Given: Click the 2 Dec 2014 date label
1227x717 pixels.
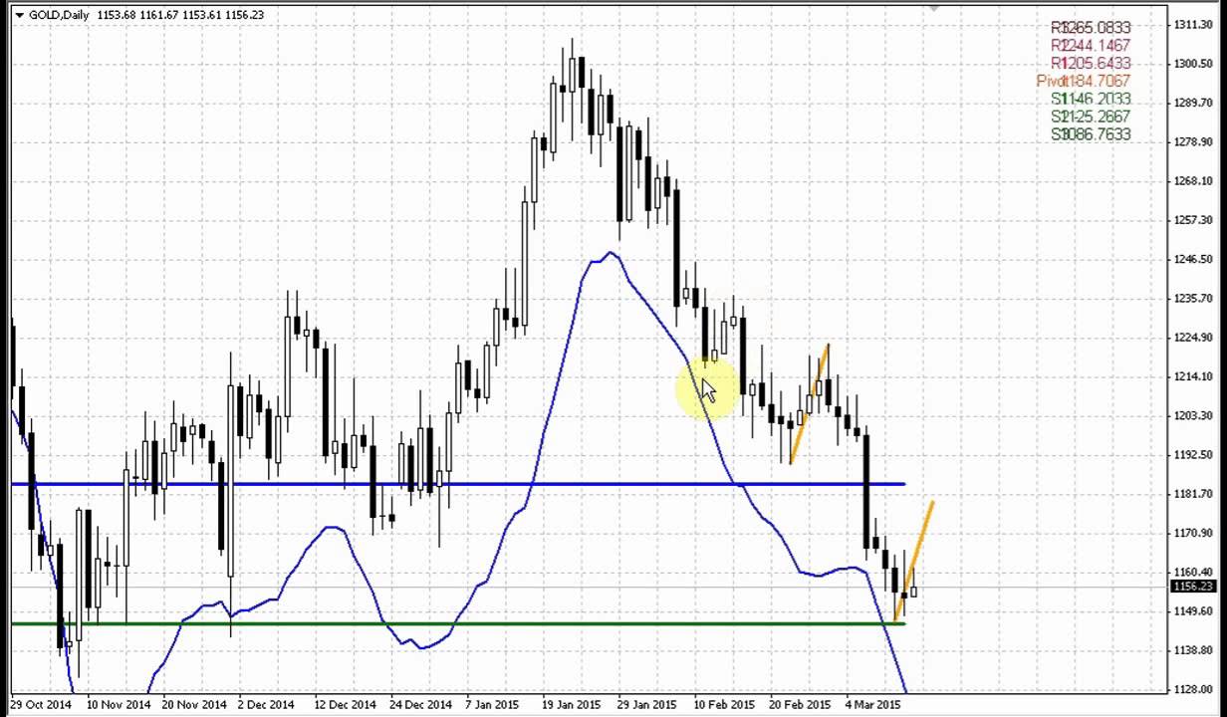Looking at the screenshot, I should (x=266, y=705).
